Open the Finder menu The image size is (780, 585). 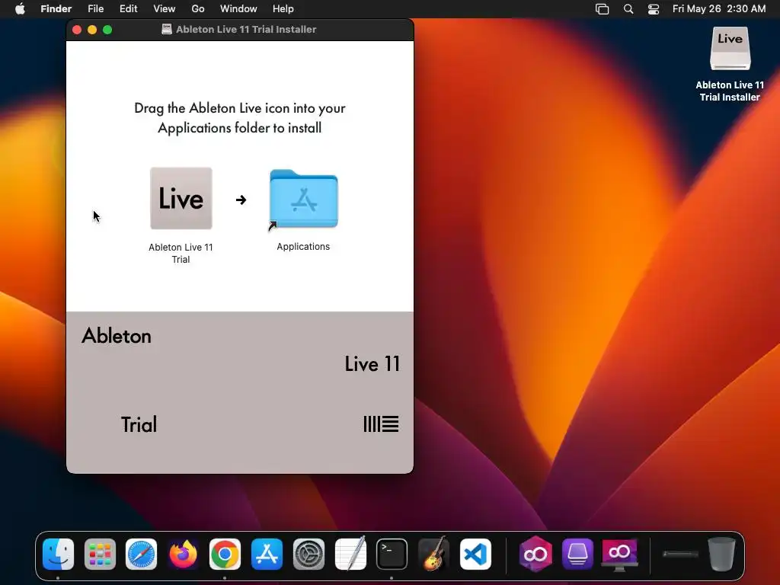pos(56,9)
